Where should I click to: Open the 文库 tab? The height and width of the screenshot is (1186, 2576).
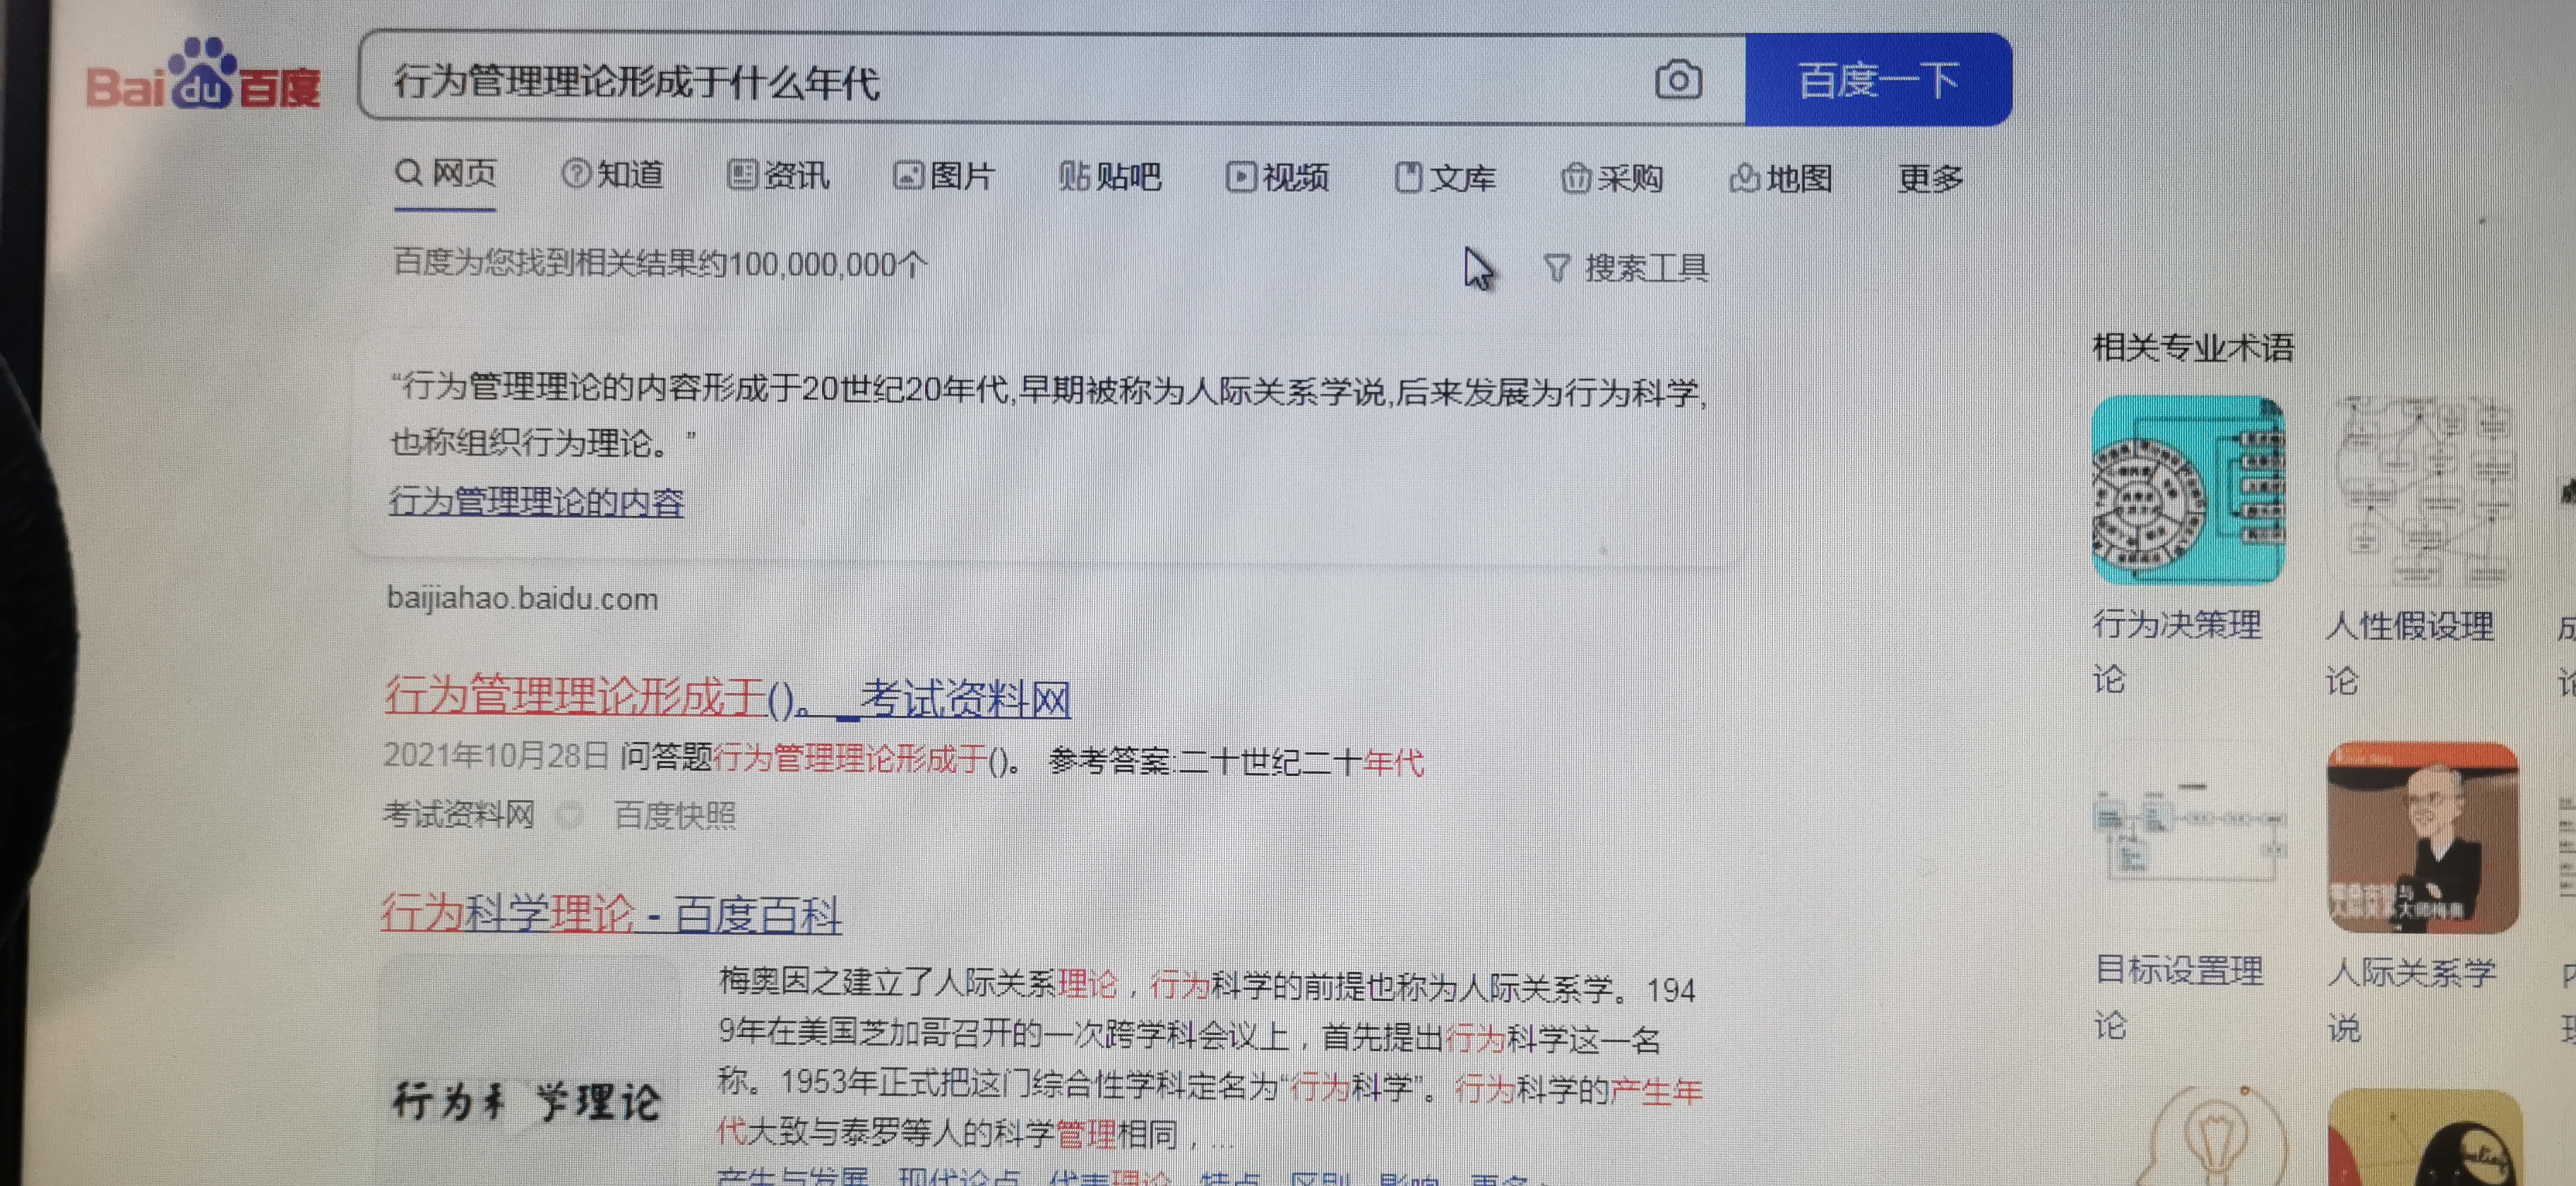(1445, 179)
